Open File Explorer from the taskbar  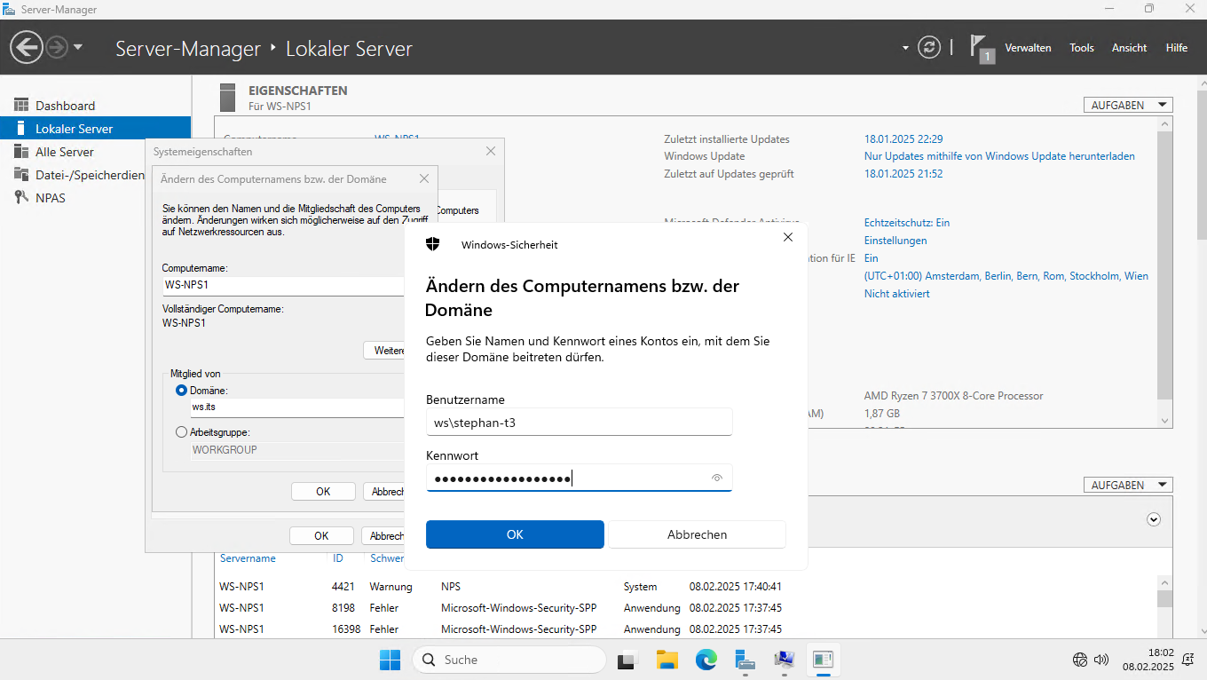[667, 660]
